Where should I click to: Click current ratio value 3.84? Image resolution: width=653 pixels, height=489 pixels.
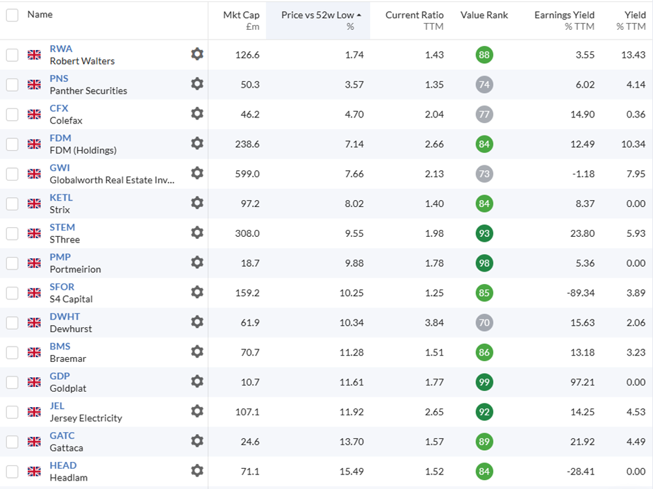[434, 322]
